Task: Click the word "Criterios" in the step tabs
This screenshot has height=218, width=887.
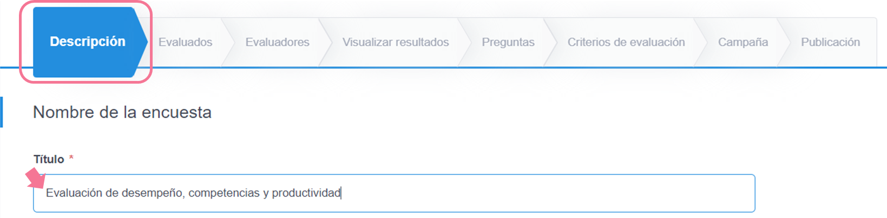Action: tap(588, 42)
